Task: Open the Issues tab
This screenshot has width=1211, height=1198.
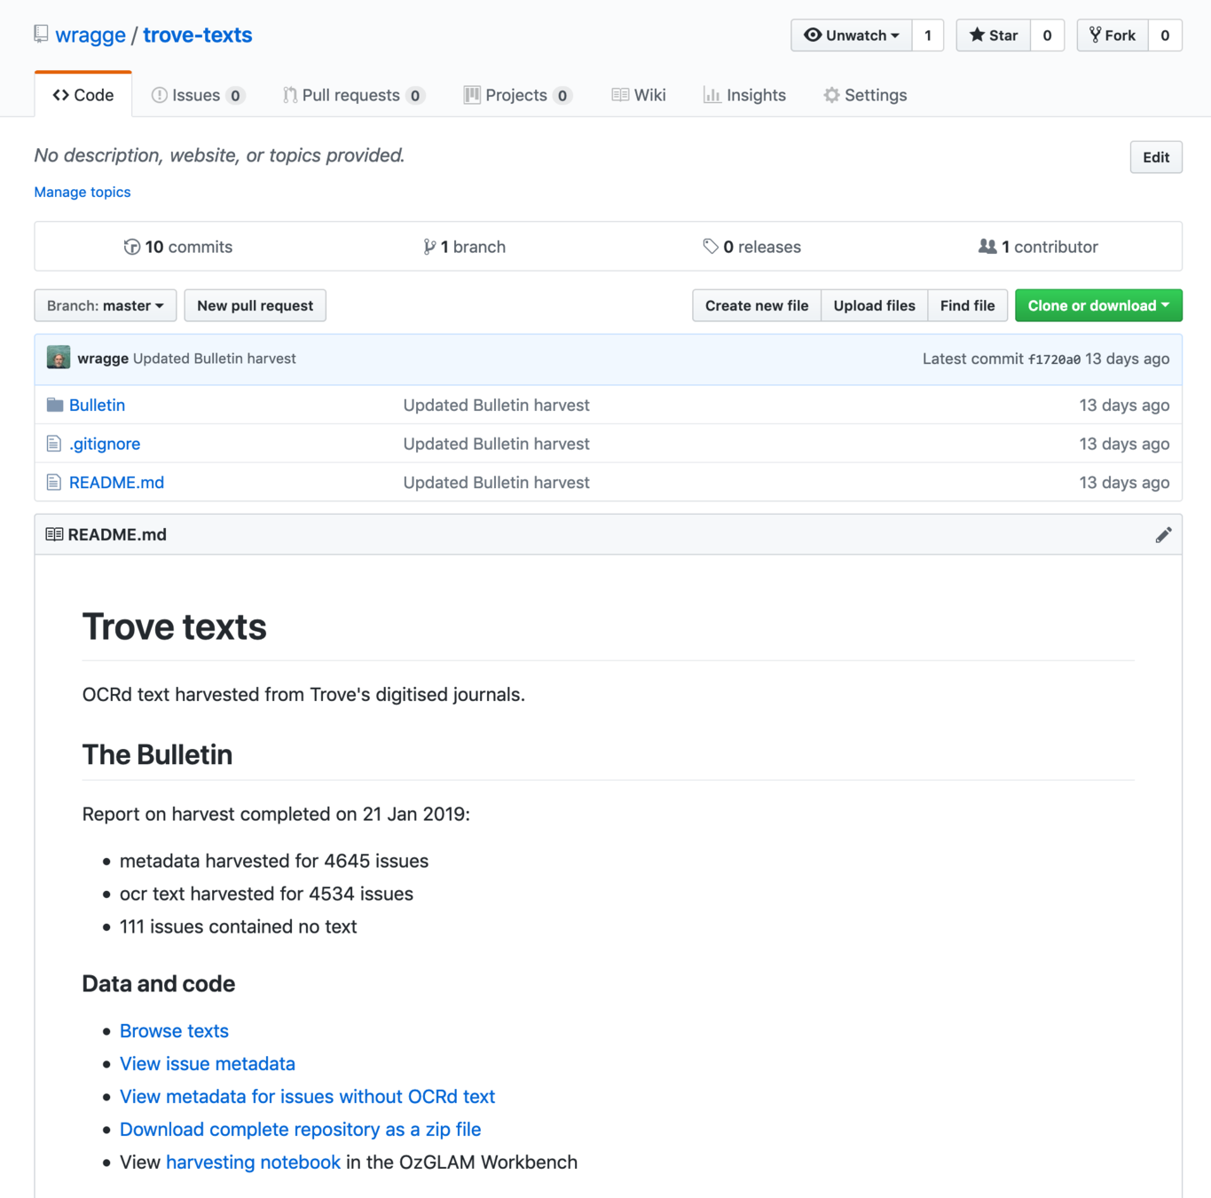Action: pos(198,95)
